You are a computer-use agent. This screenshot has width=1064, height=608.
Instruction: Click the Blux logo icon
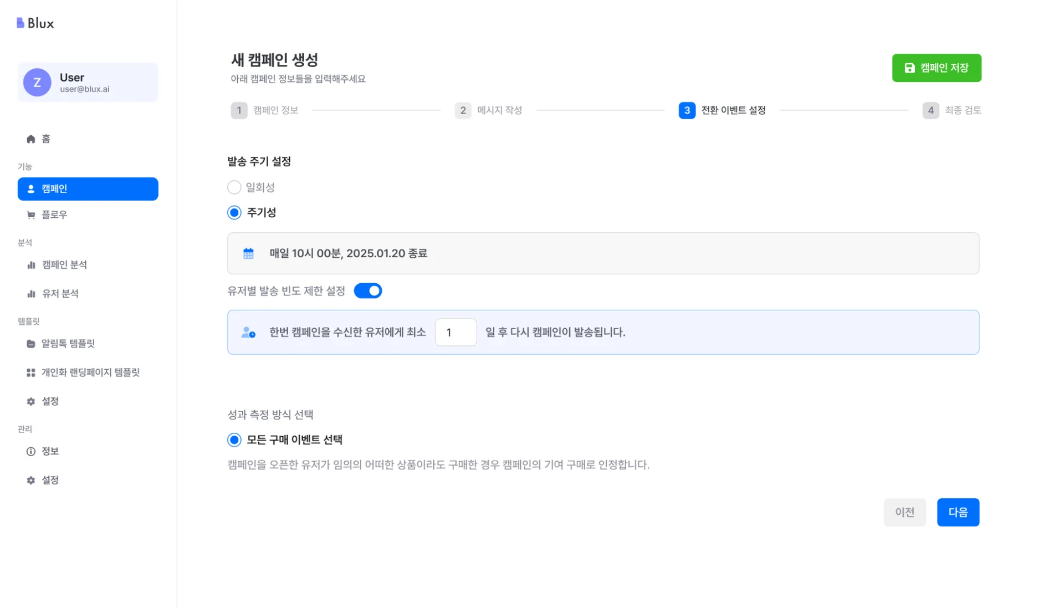(x=21, y=23)
